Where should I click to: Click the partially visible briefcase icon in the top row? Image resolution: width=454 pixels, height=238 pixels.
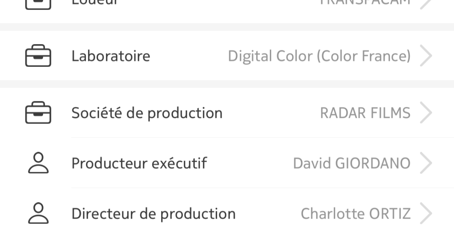38,5
